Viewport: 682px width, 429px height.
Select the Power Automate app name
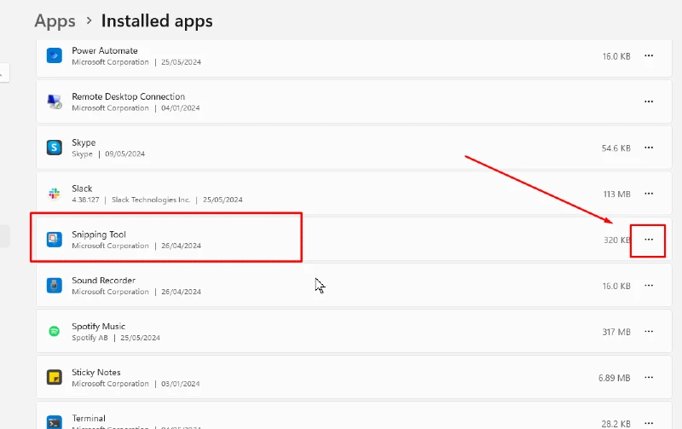click(x=105, y=50)
